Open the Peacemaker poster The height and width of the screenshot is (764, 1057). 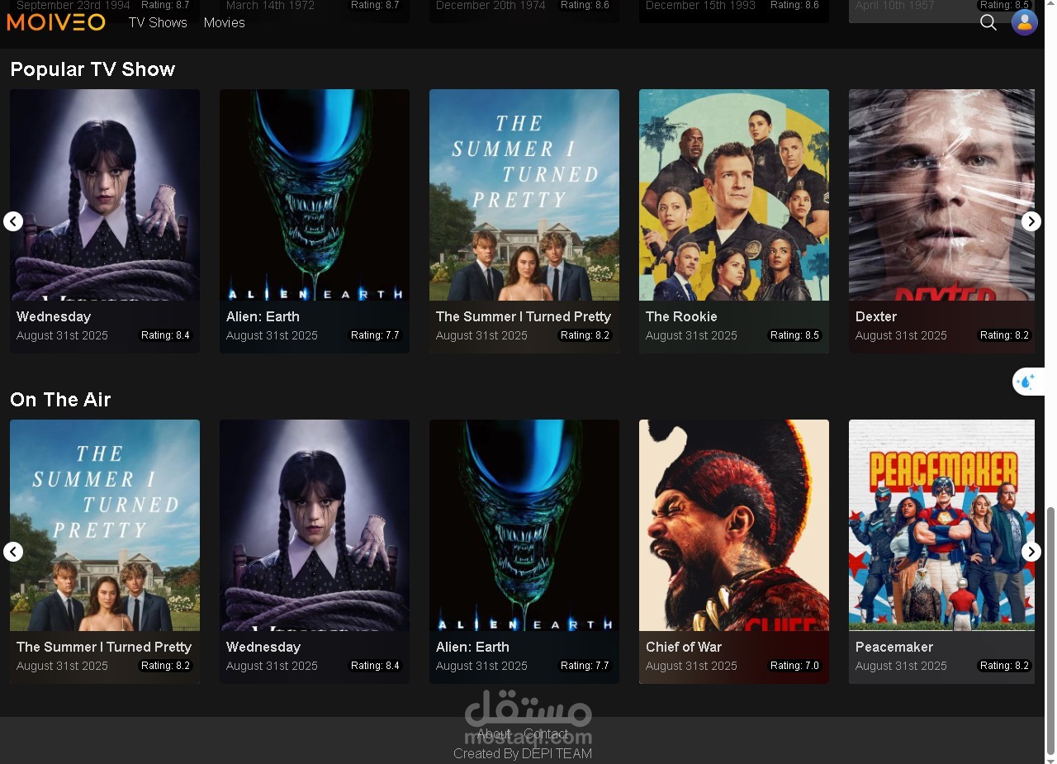(941, 525)
